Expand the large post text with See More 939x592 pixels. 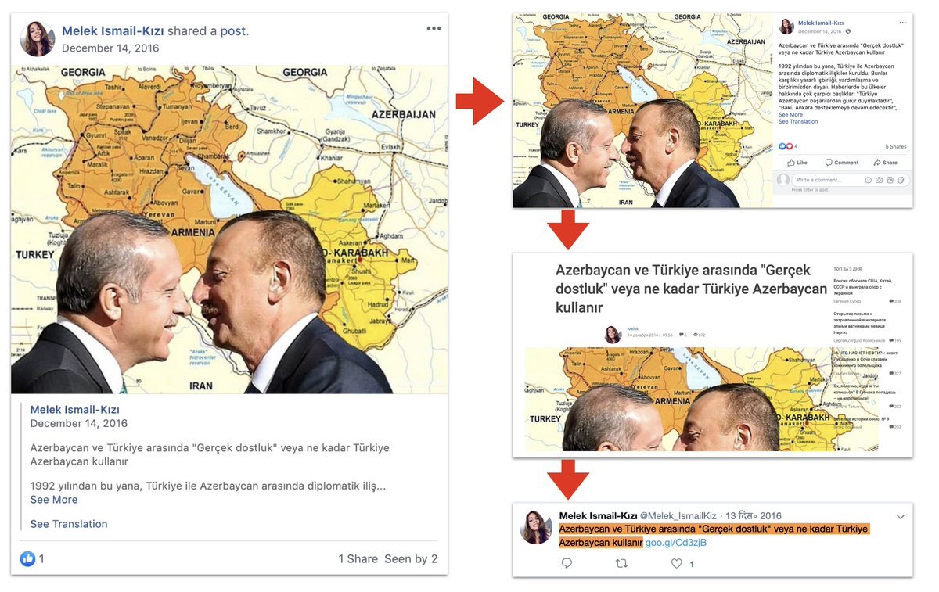click(x=54, y=500)
